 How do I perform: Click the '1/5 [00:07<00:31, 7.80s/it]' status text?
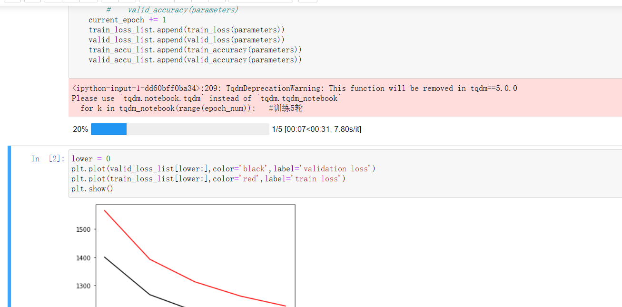coord(316,129)
